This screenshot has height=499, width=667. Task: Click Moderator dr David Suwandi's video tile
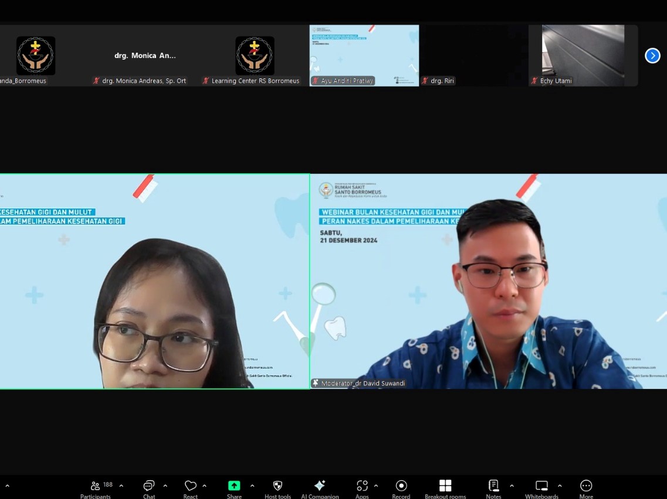[488, 281]
